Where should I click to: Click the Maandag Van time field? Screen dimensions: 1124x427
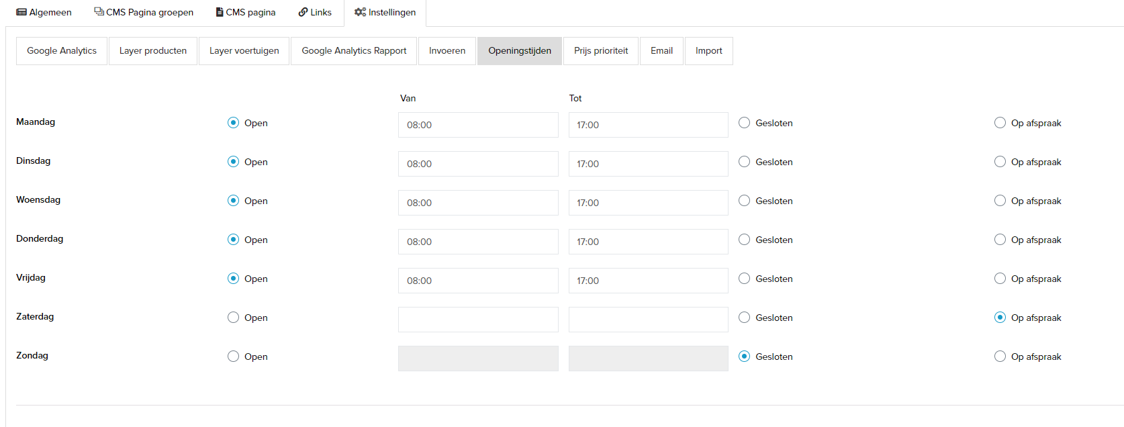pos(478,125)
